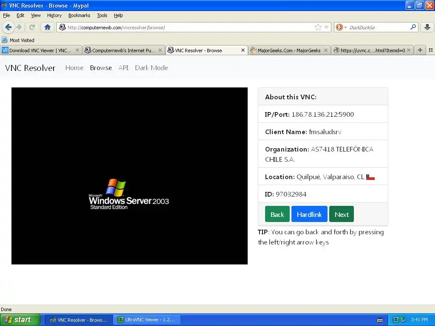The width and height of the screenshot is (435, 326).
Task: Click the green Back button
Action: click(x=277, y=214)
